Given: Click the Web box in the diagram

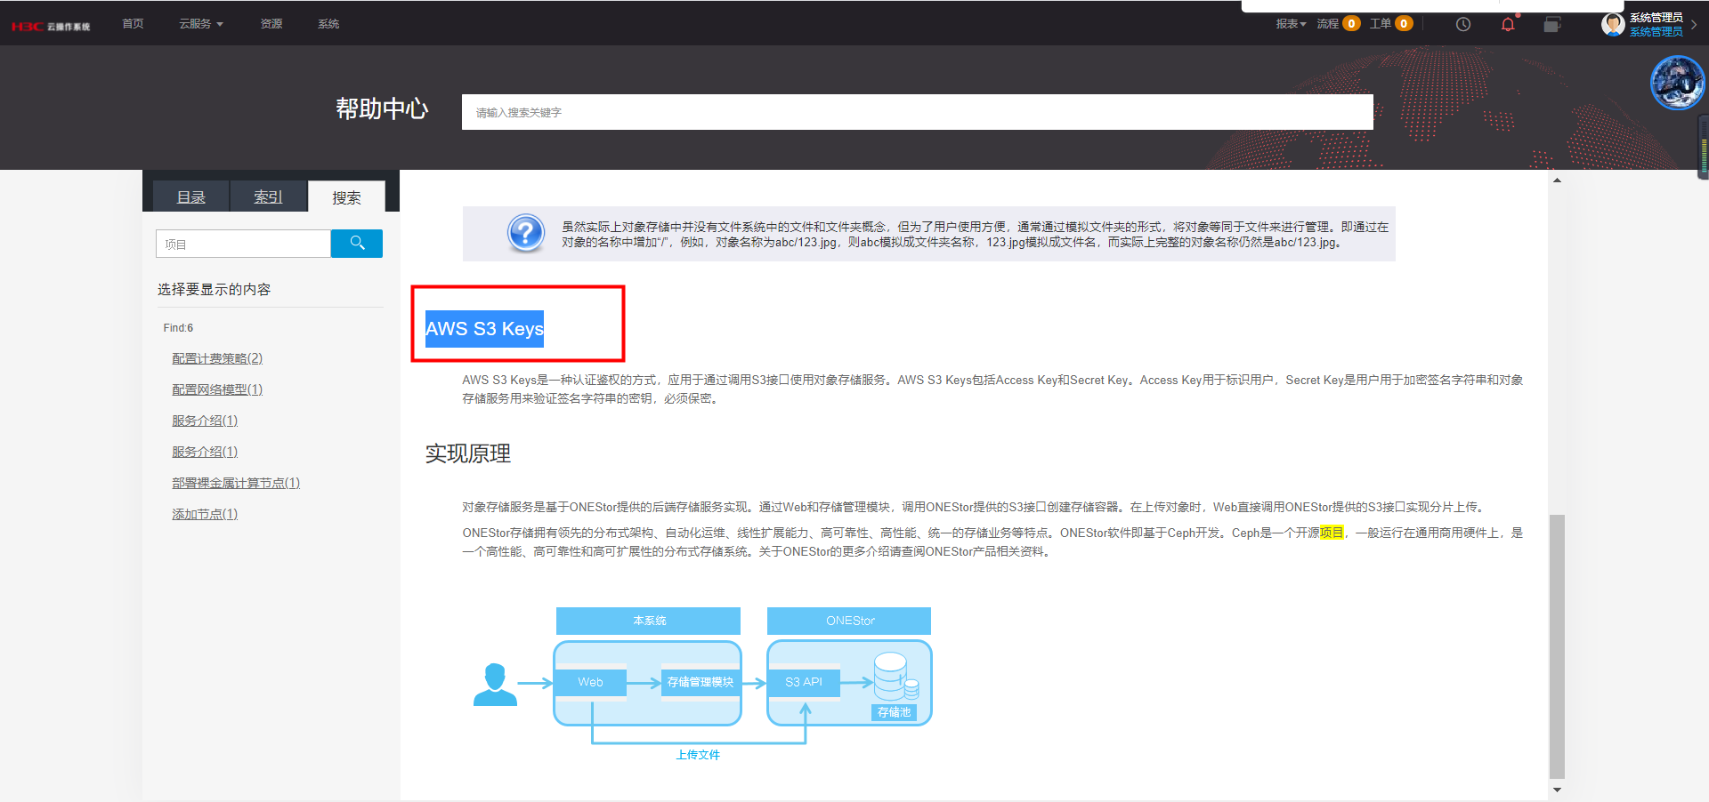Looking at the screenshot, I should [590, 682].
